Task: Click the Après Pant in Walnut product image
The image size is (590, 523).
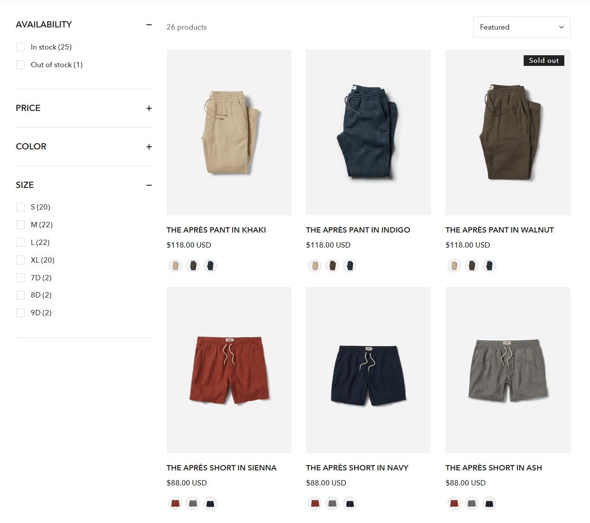Action: 507,132
